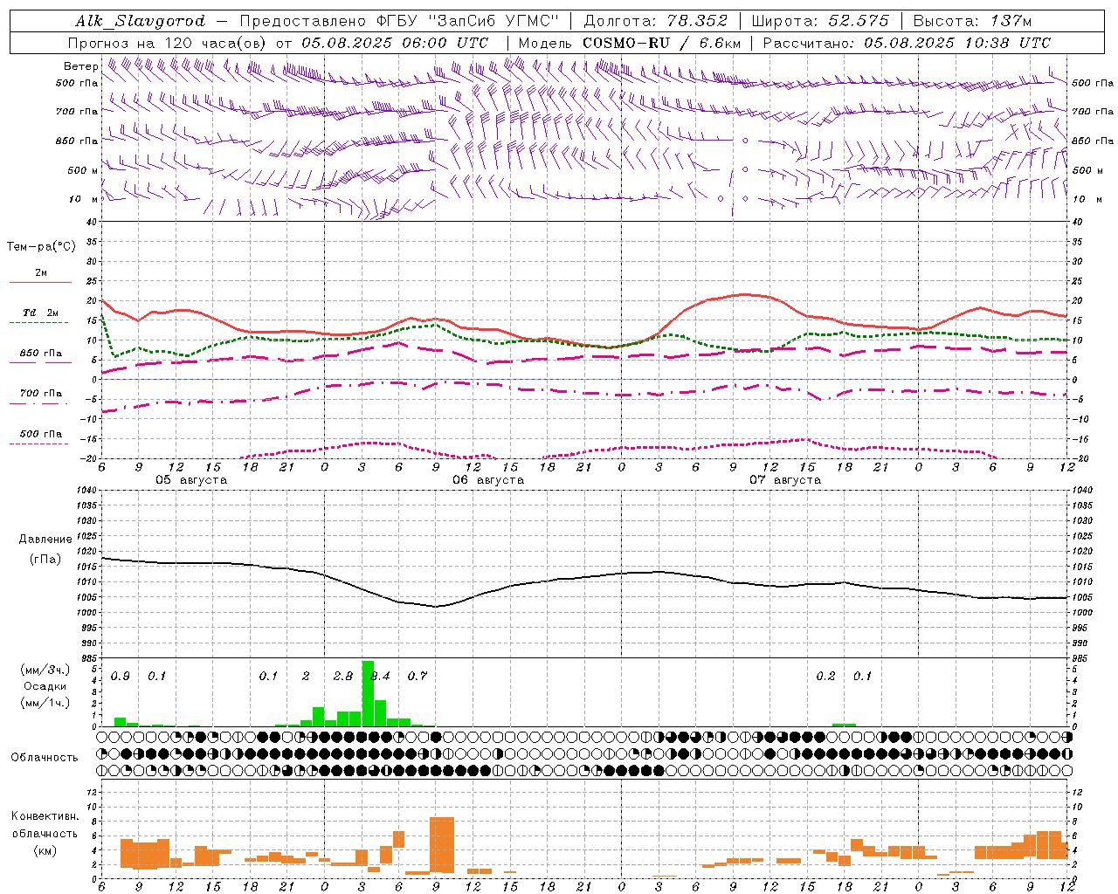Click the 07 августа date label
1118x894 pixels.
coord(785,480)
